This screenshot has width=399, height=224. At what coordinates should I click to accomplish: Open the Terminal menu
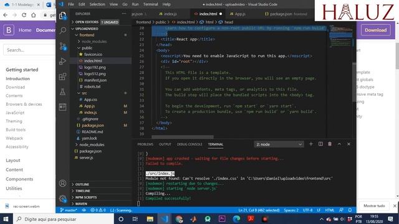(150, 4)
